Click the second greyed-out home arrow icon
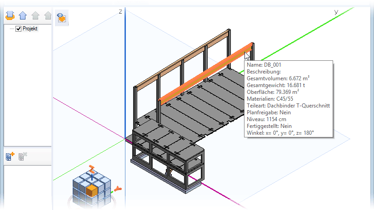374x210 pixels. 48,15
